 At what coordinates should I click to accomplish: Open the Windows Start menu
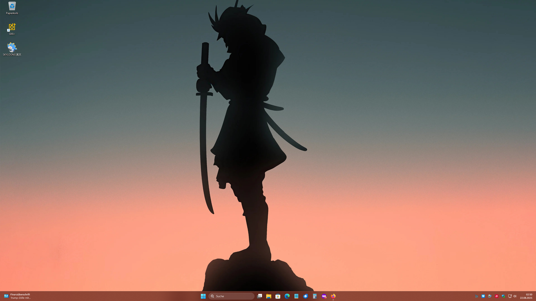(x=203, y=296)
